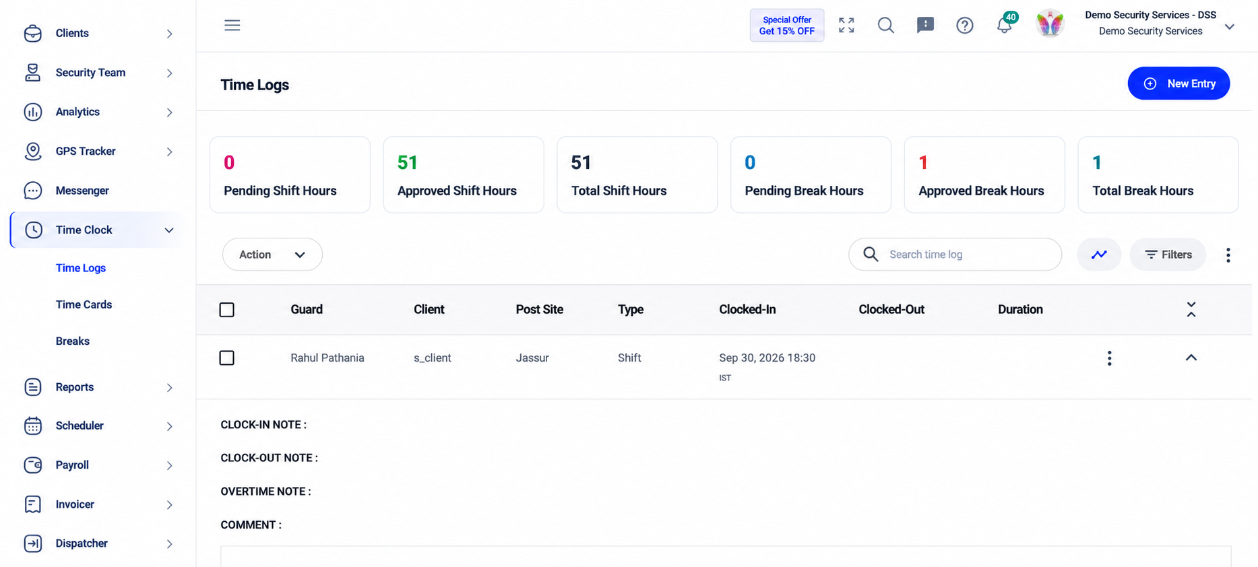Collapse the Time Clock chevron
This screenshot has height=567, width=1258.
[x=169, y=230]
